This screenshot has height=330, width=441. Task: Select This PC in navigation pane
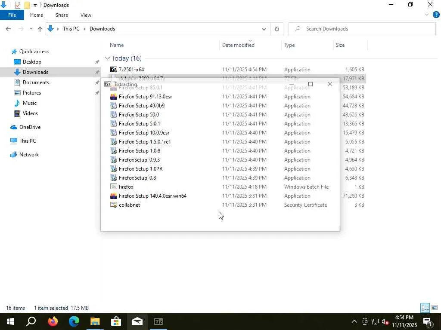[28, 141]
